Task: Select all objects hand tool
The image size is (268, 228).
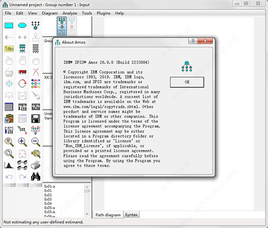Action: point(22,61)
